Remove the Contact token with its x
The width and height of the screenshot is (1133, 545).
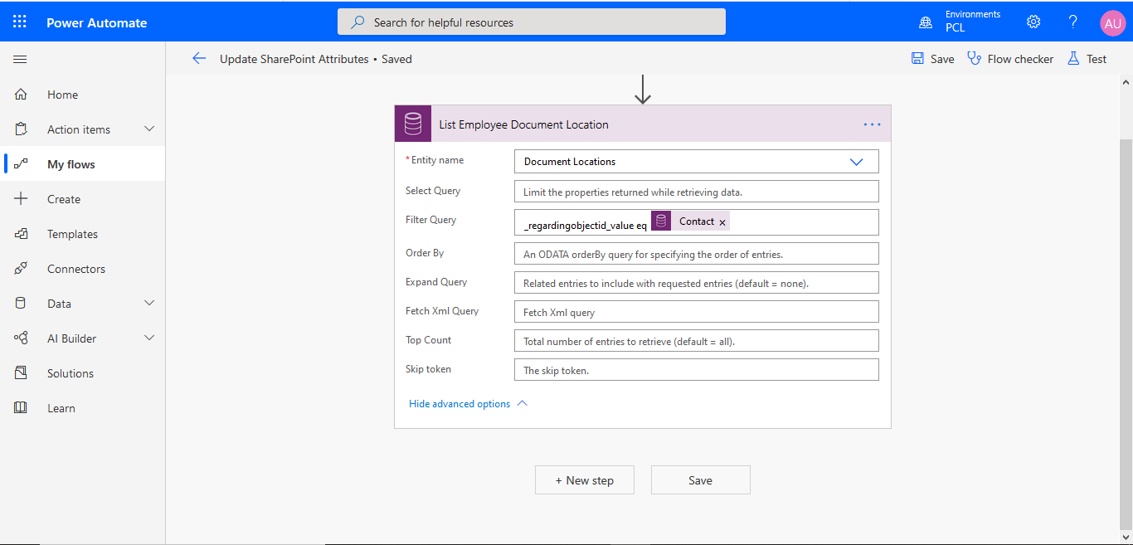click(722, 222)
